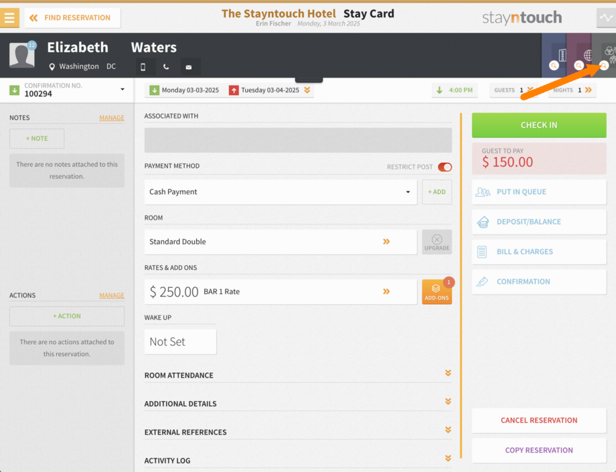This screenshot has width=616, height=472.
Task: Open the Cash Payment method dropdown
Action: [x=281, y=192]
